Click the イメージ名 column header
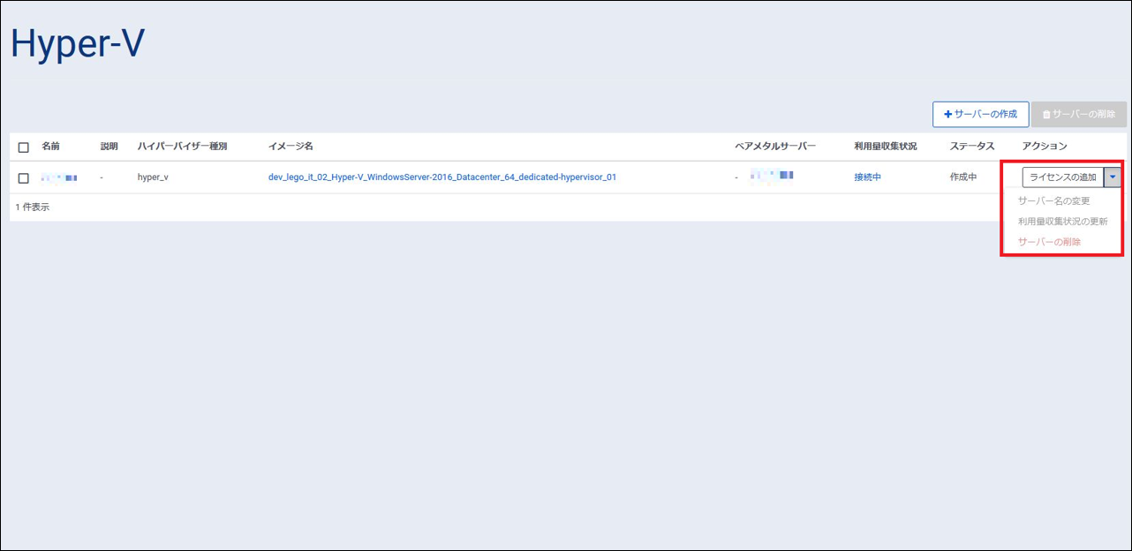Viewport: 1132px width, 551px height. (x=291, y=147)
